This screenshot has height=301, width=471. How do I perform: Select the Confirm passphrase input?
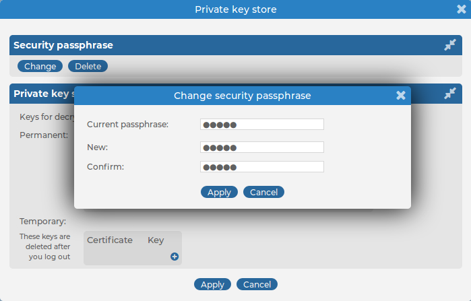coord(261,167)
